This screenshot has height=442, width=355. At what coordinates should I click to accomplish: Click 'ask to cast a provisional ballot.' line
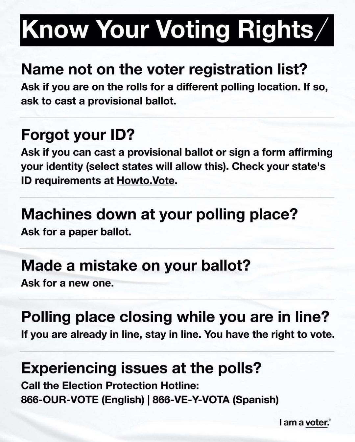[99, 101]
